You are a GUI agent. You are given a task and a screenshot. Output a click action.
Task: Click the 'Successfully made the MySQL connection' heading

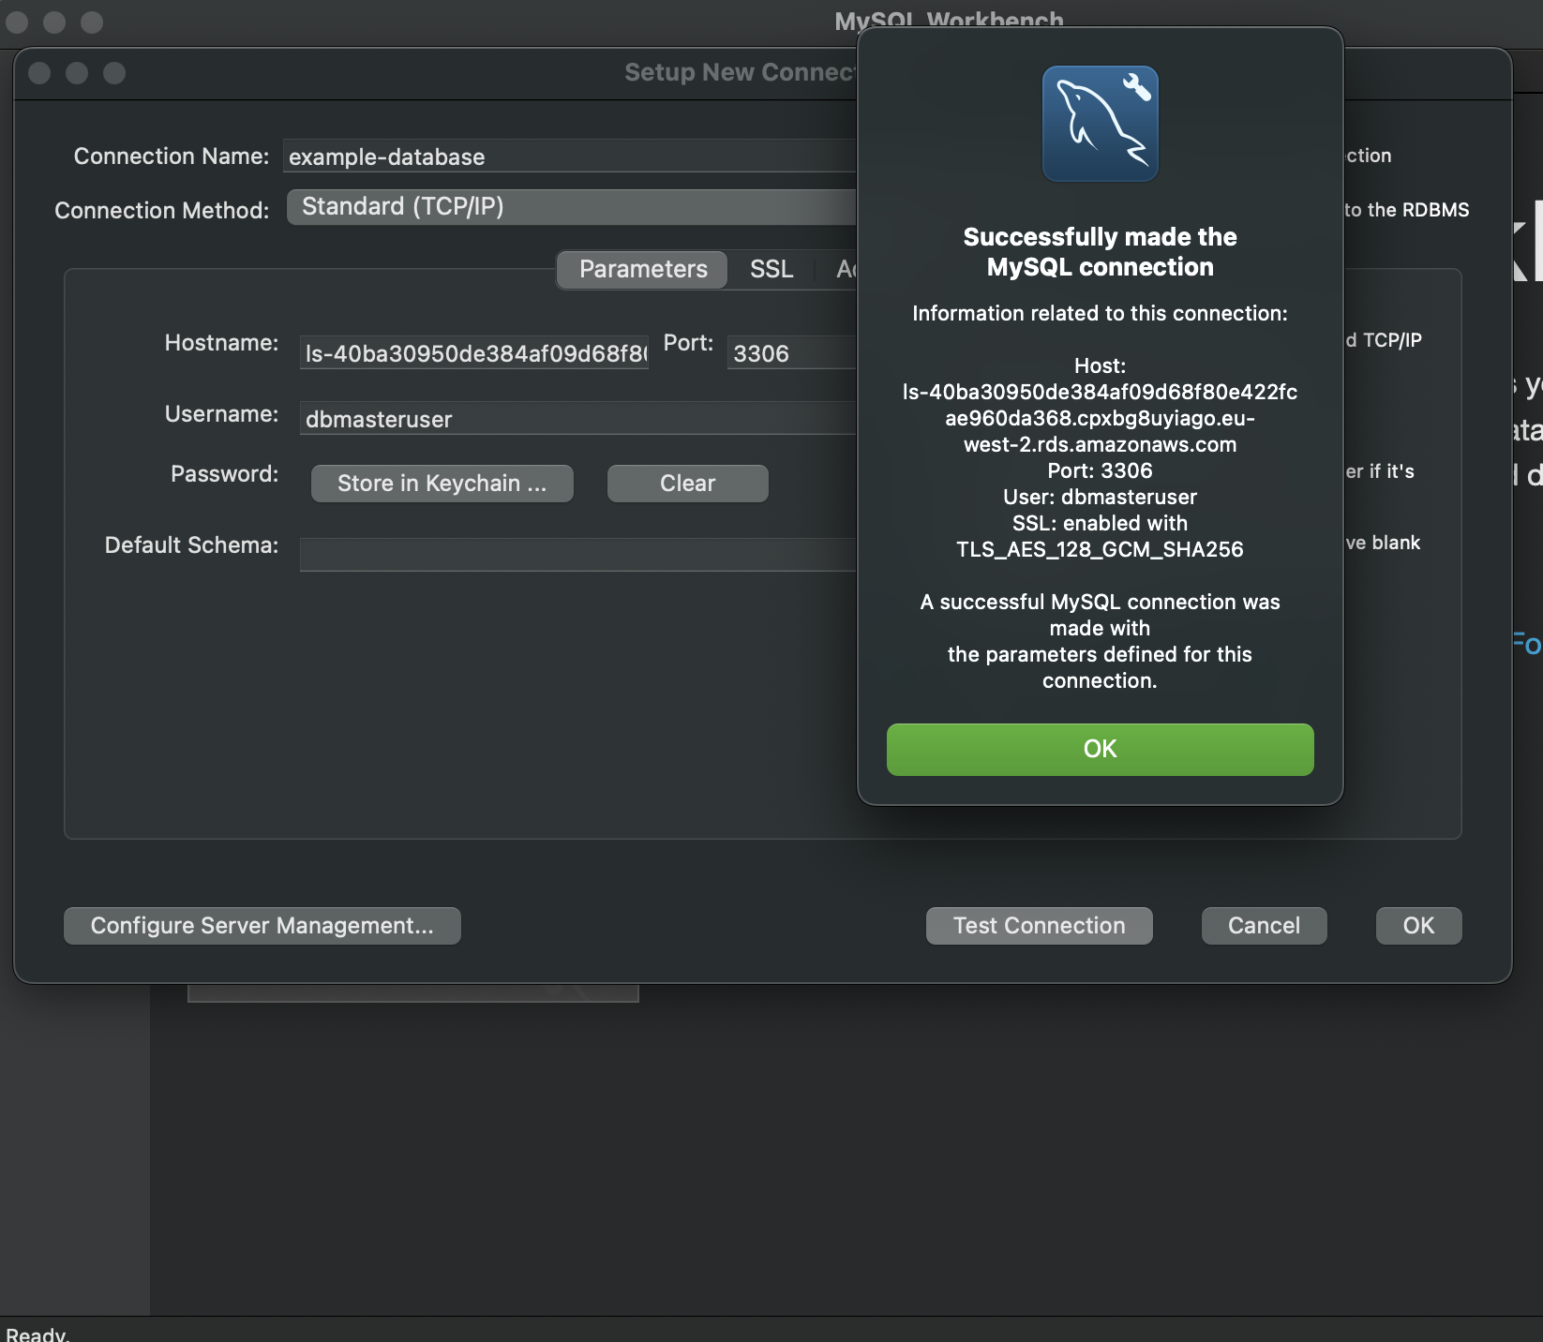tap(1100, 252)
